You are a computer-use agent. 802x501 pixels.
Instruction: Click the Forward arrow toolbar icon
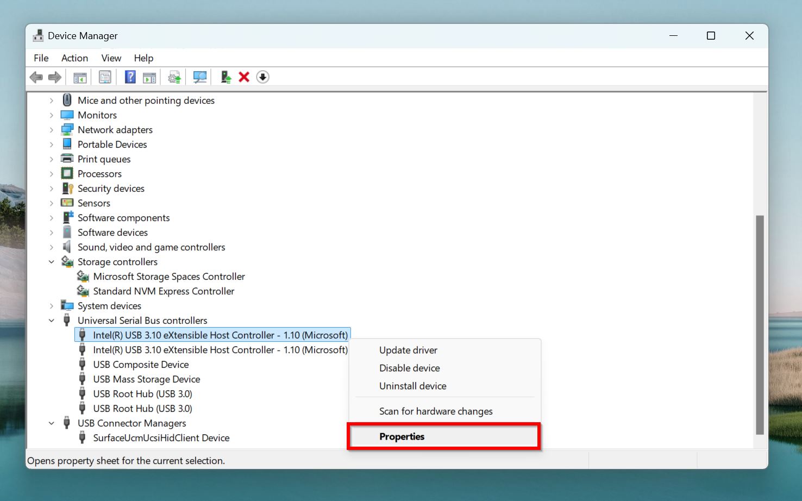55,77
